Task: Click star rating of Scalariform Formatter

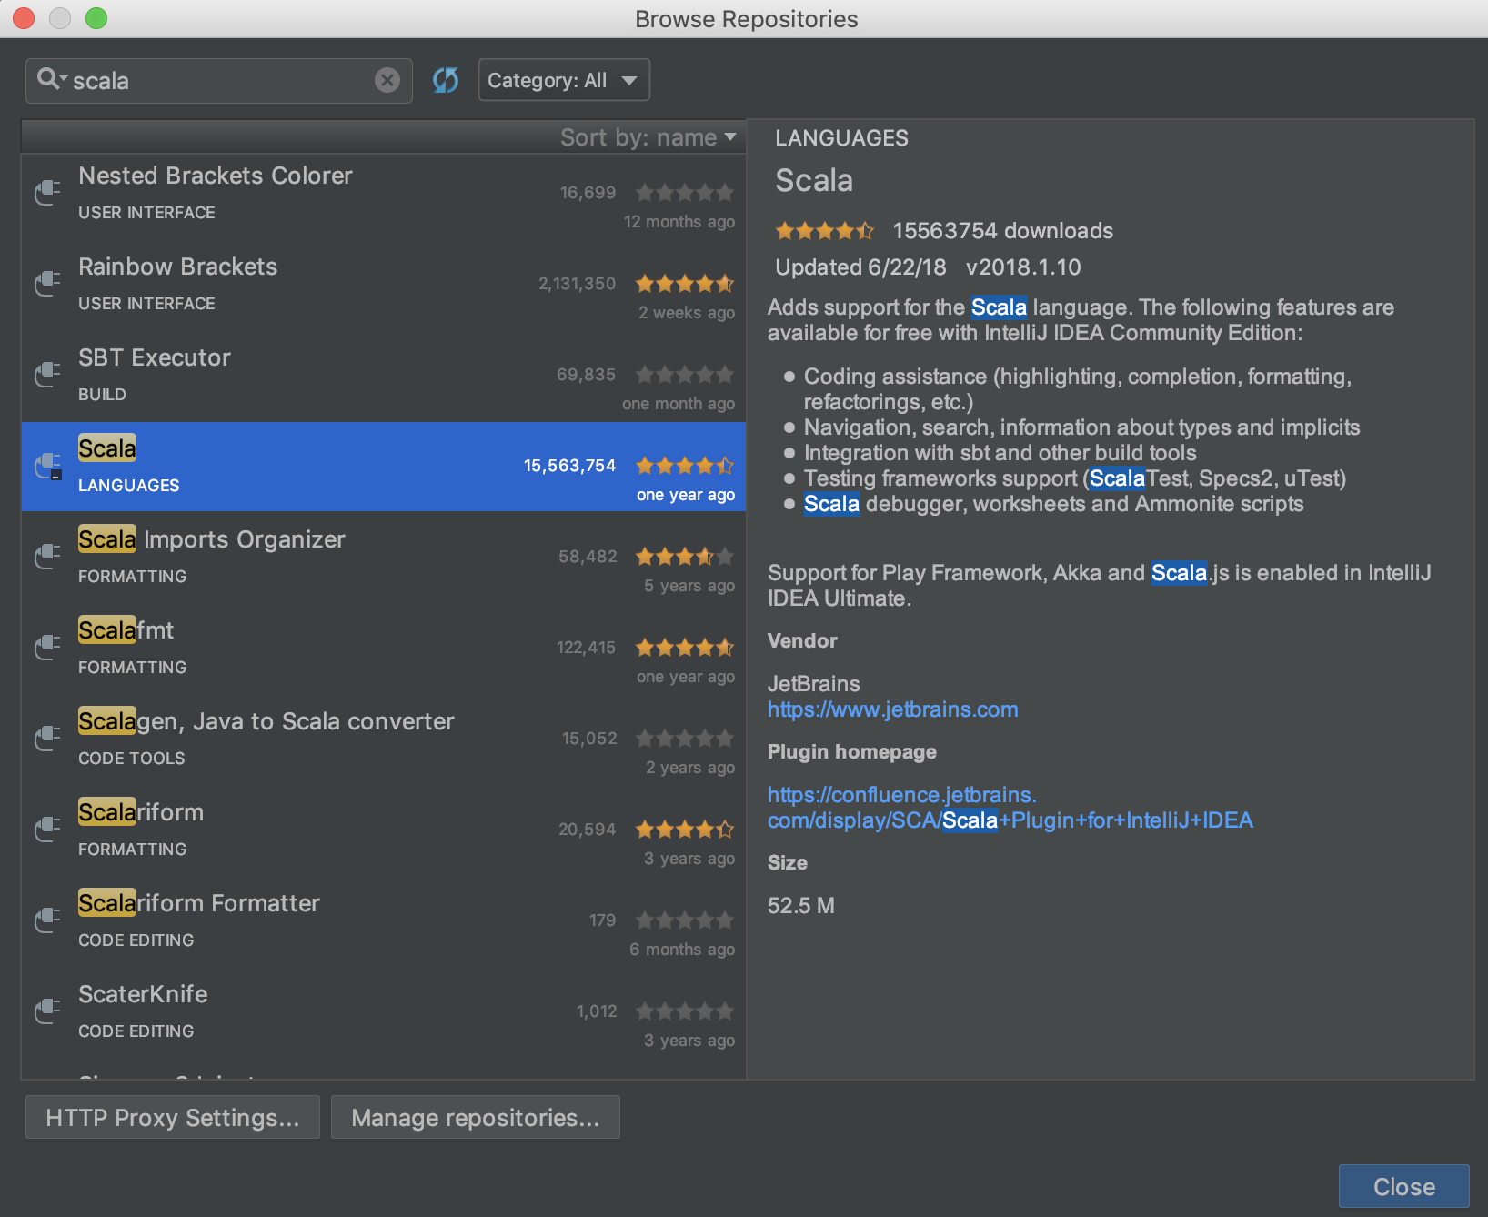Action: point(685,920)
